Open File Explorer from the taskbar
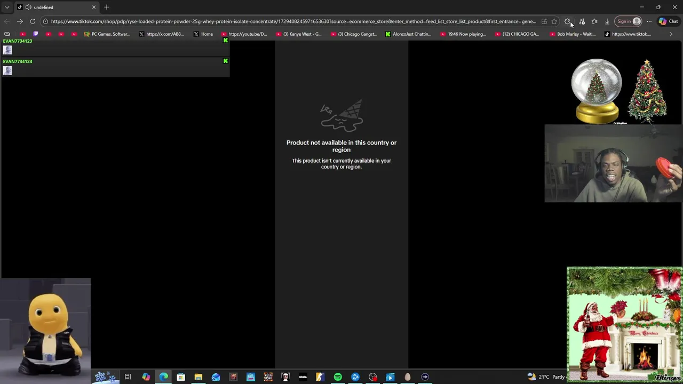The height and width of the screenshot is (384, 683). (198, 377)
